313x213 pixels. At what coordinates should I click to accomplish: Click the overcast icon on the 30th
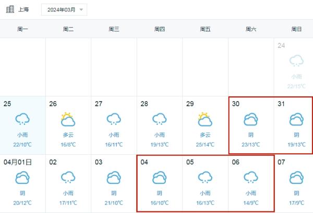(x=251, y=120)
